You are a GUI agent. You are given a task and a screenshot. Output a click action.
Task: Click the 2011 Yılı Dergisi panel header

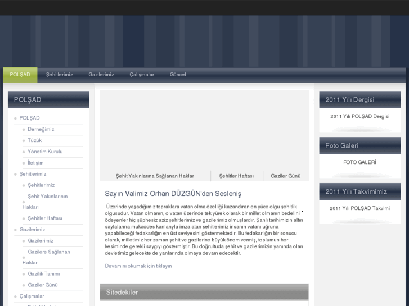click(360, 99)
